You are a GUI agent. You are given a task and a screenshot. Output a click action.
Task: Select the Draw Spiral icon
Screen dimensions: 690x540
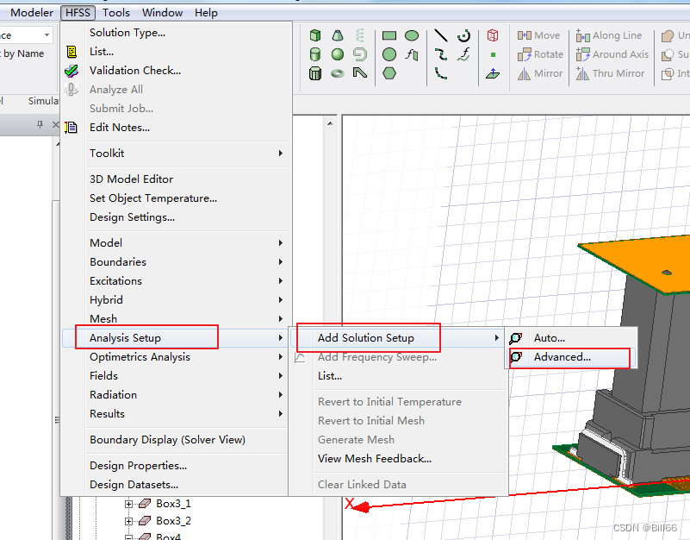tap(360, 54)
